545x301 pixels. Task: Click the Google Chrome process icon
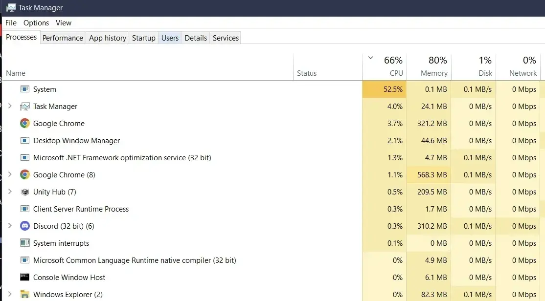click(25, 123)
